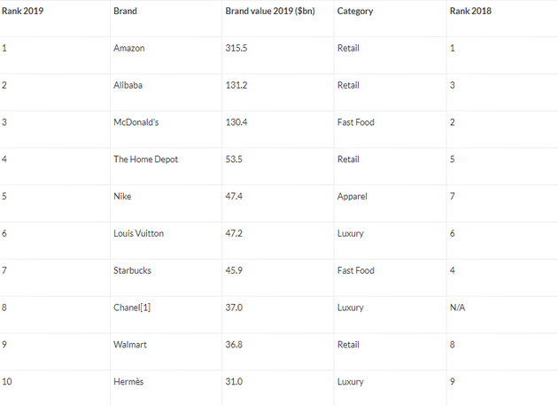Viewport: 558px width, 405px height.
Task: Click the Apparel category cell
Action: point(352,196)
